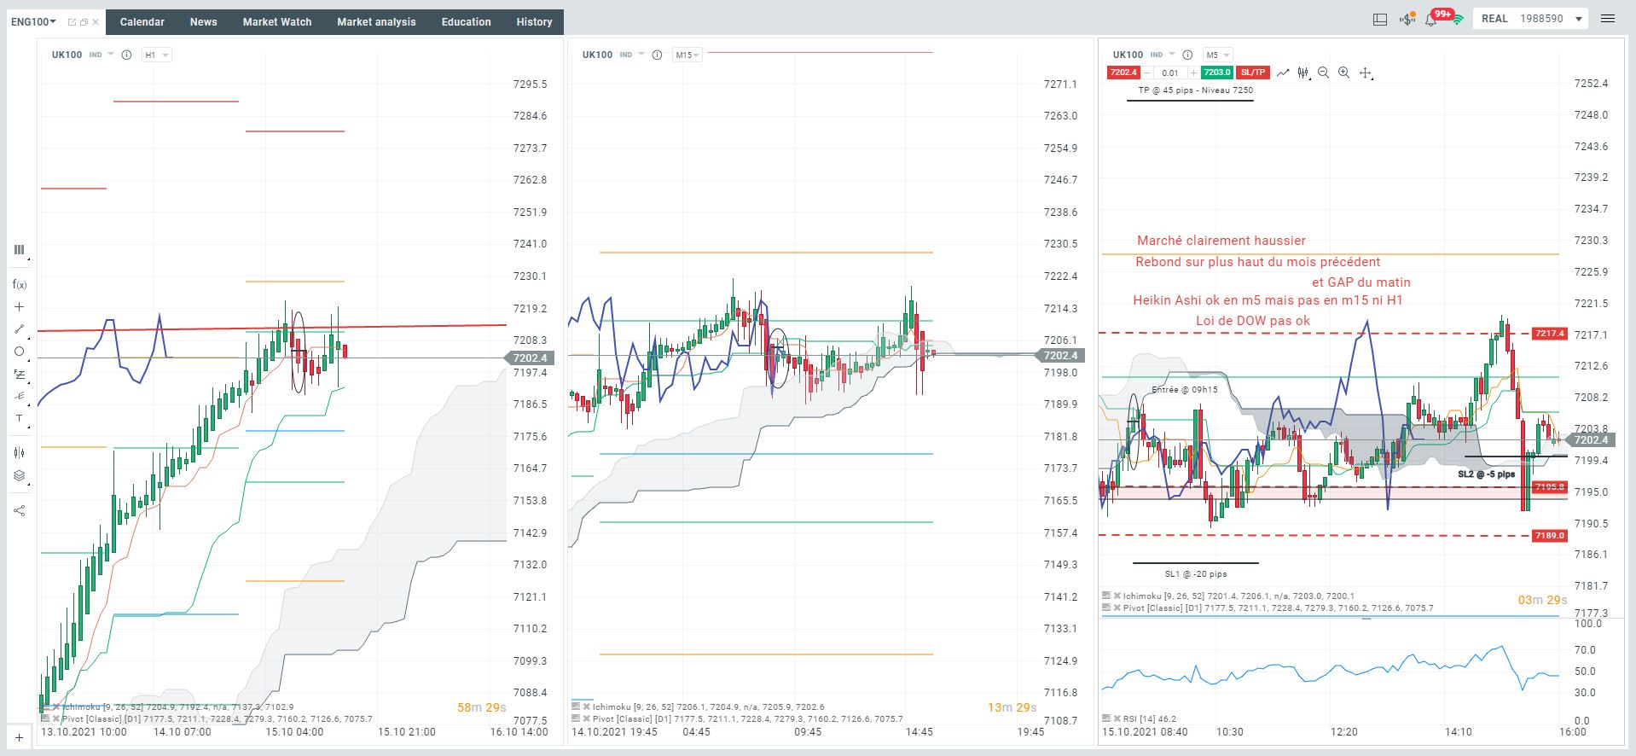Expand the H1 timeframe dropdown
Viewport: 1636px width, 756px height.
click(157, 55)
